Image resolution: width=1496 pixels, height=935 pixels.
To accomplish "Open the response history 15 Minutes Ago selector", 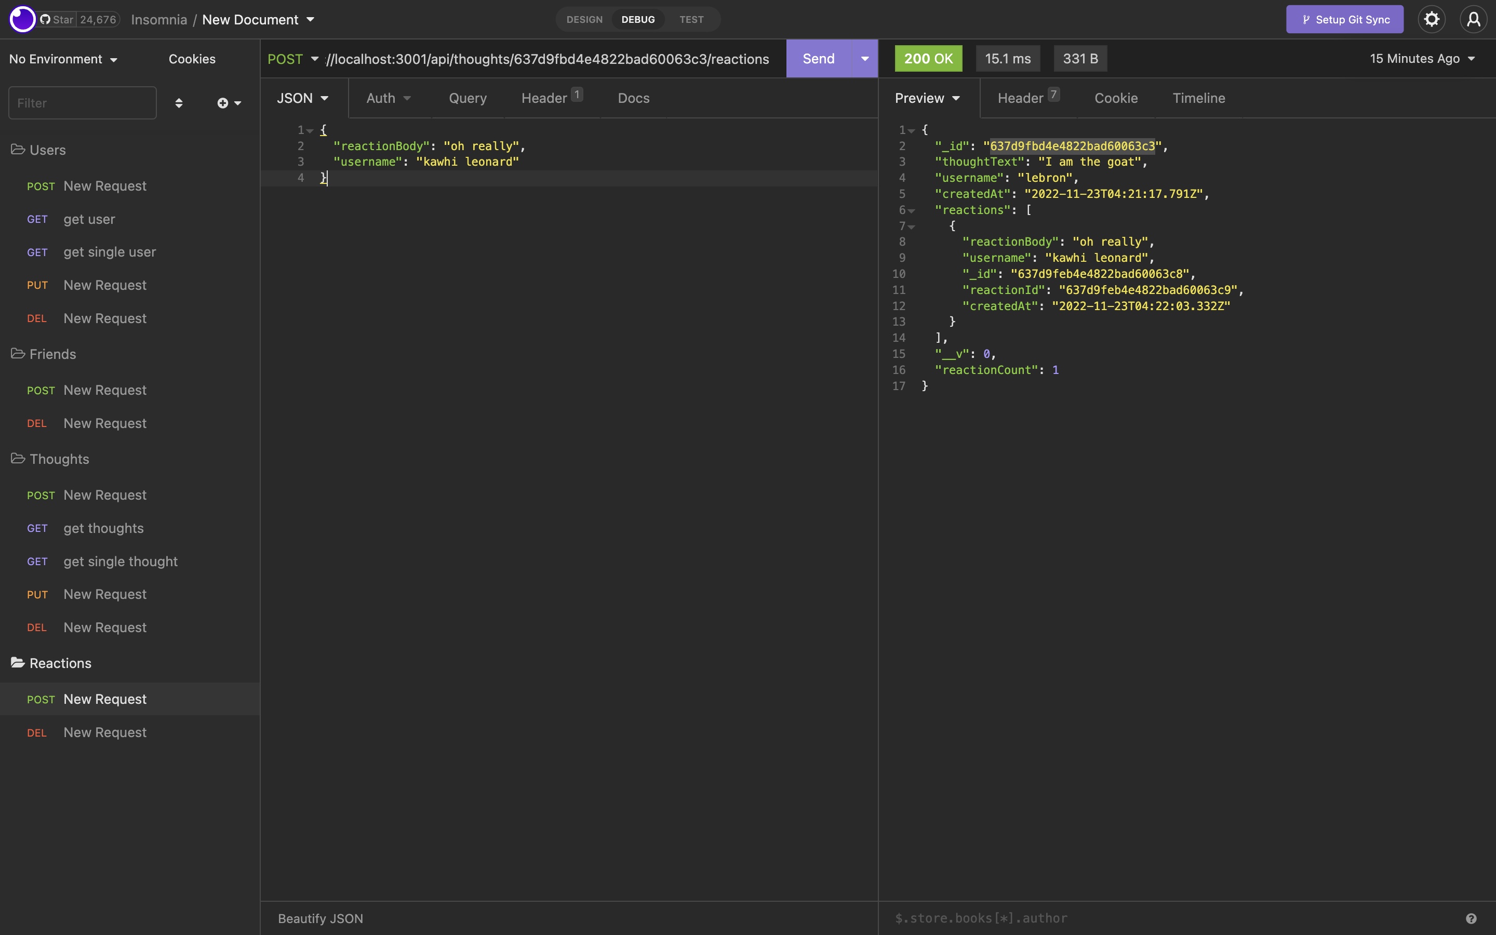I will (1421, 59).
